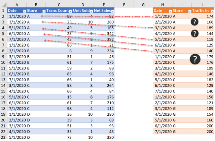215x141 pixels.
Task: Click Trans Count value 15 in row 16
Action: coord(59,97)
